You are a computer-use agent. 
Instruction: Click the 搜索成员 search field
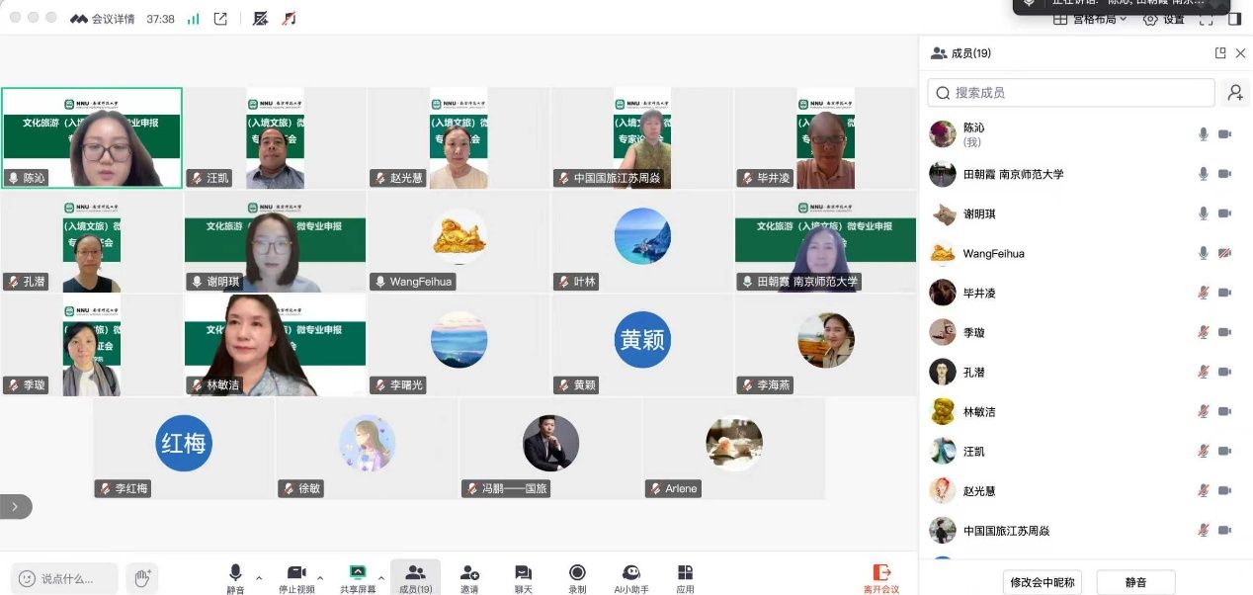click(x=1071, y=93)
